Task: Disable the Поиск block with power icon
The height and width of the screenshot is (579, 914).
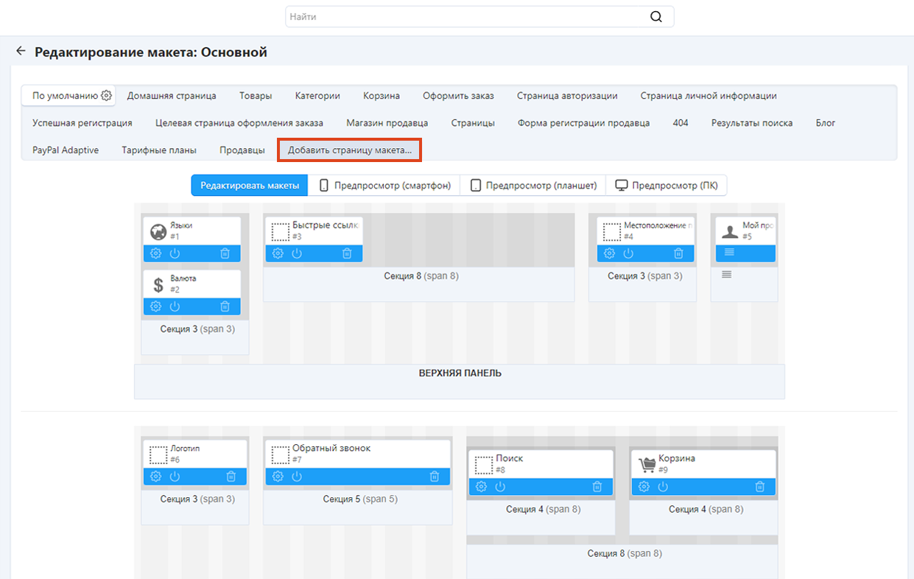Action: 500,487
